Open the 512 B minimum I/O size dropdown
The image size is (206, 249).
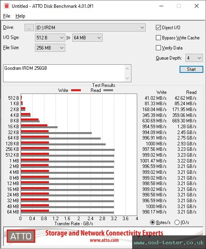50,38
